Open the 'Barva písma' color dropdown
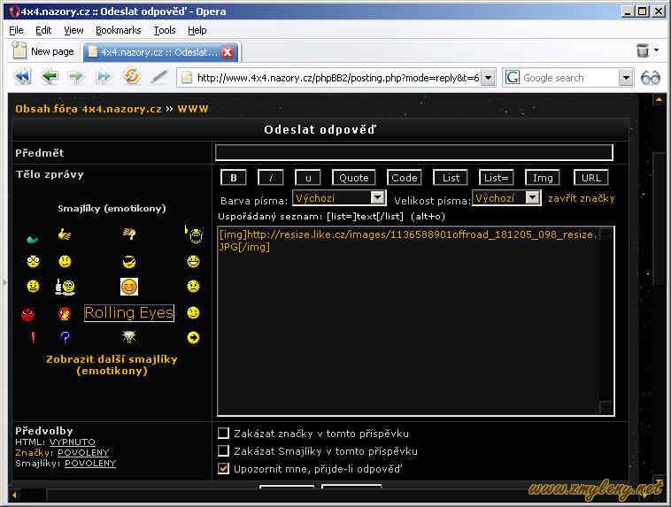 [x=378, y=198]
